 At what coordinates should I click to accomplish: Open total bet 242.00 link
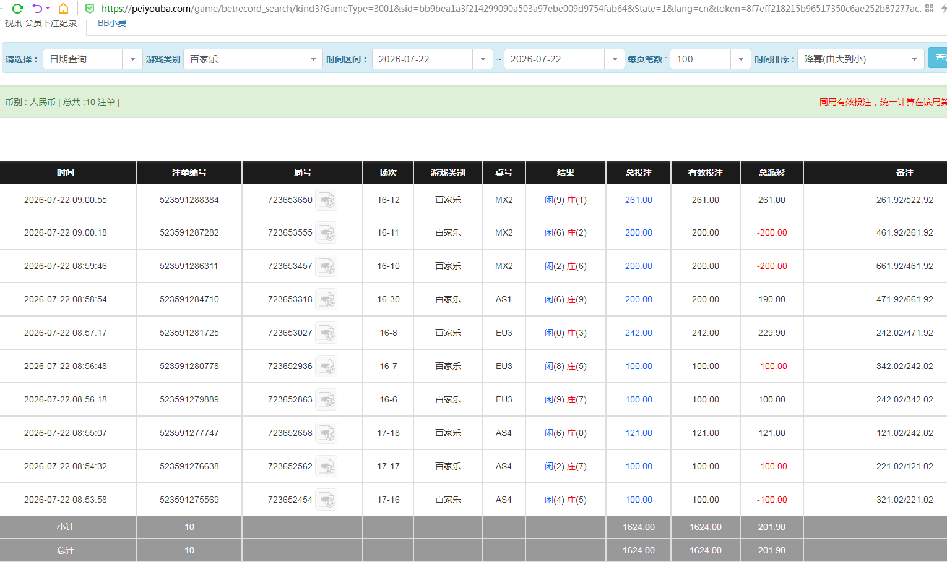pos(639,333)
